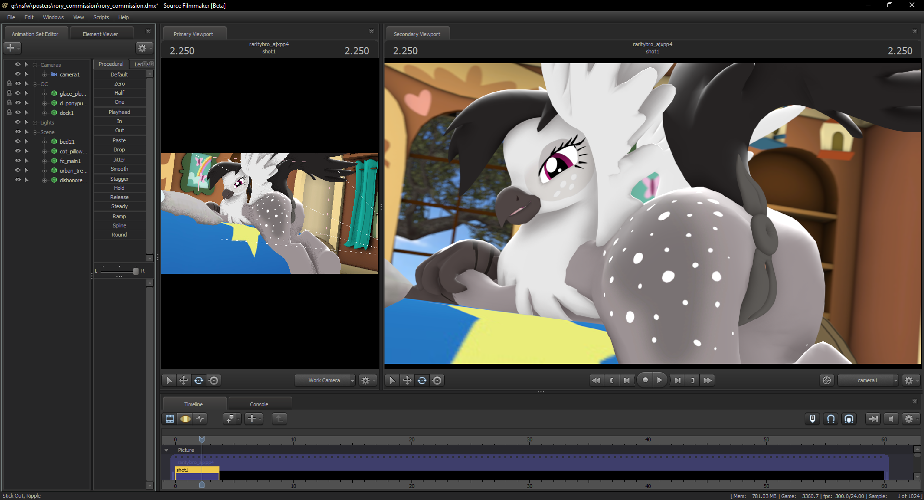Image resolution: width=924 pixels, height=500 pixels.
Task: Toggle visibility eye for d_ponypu item
Action: click(18, 103)
